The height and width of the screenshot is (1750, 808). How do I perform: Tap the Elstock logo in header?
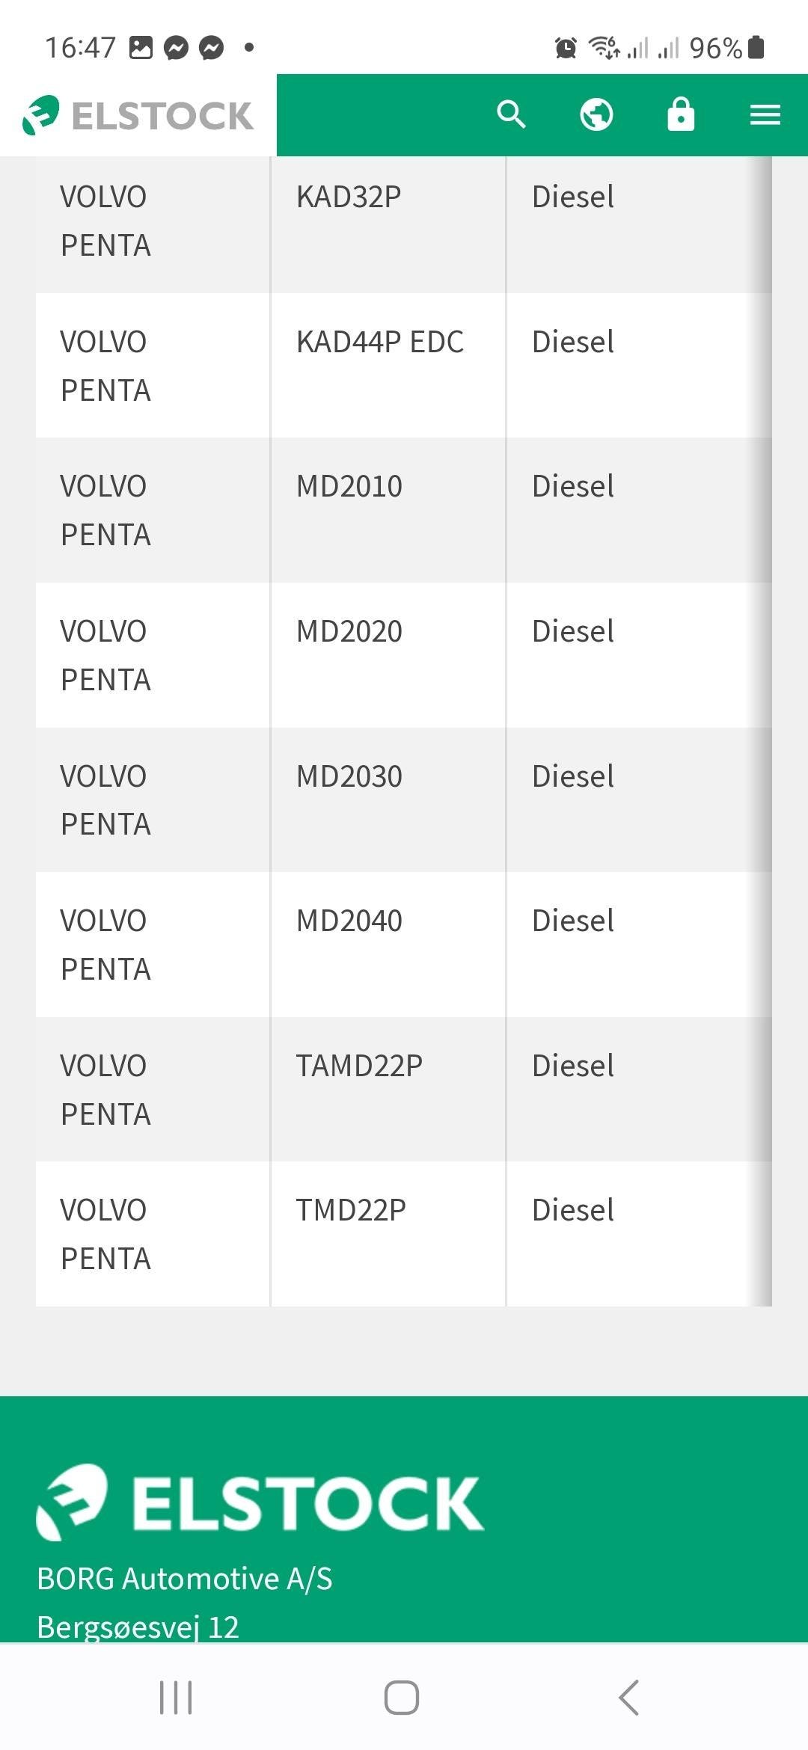click(138, 115)
